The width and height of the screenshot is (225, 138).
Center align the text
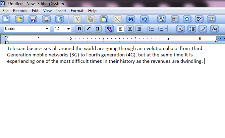[x=130, y=29]
